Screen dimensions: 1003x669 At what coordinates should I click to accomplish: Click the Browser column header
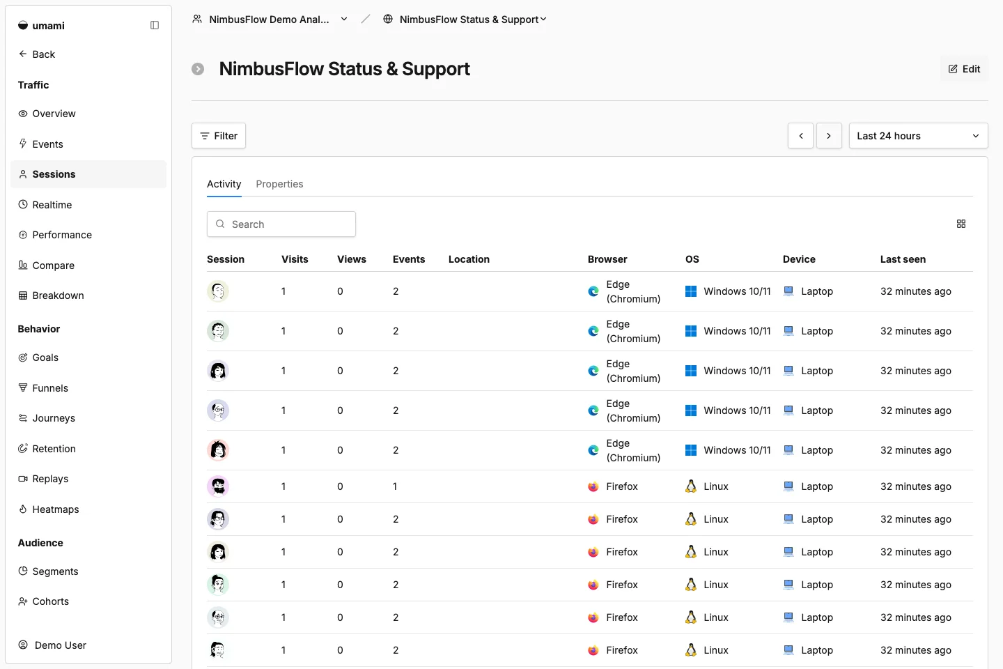pyautogui.click(x=607, y=259)
